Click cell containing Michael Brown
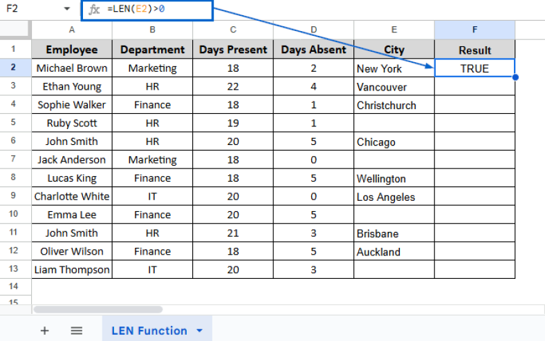Viewport: 545px width, 341px height. pos(72,68)
